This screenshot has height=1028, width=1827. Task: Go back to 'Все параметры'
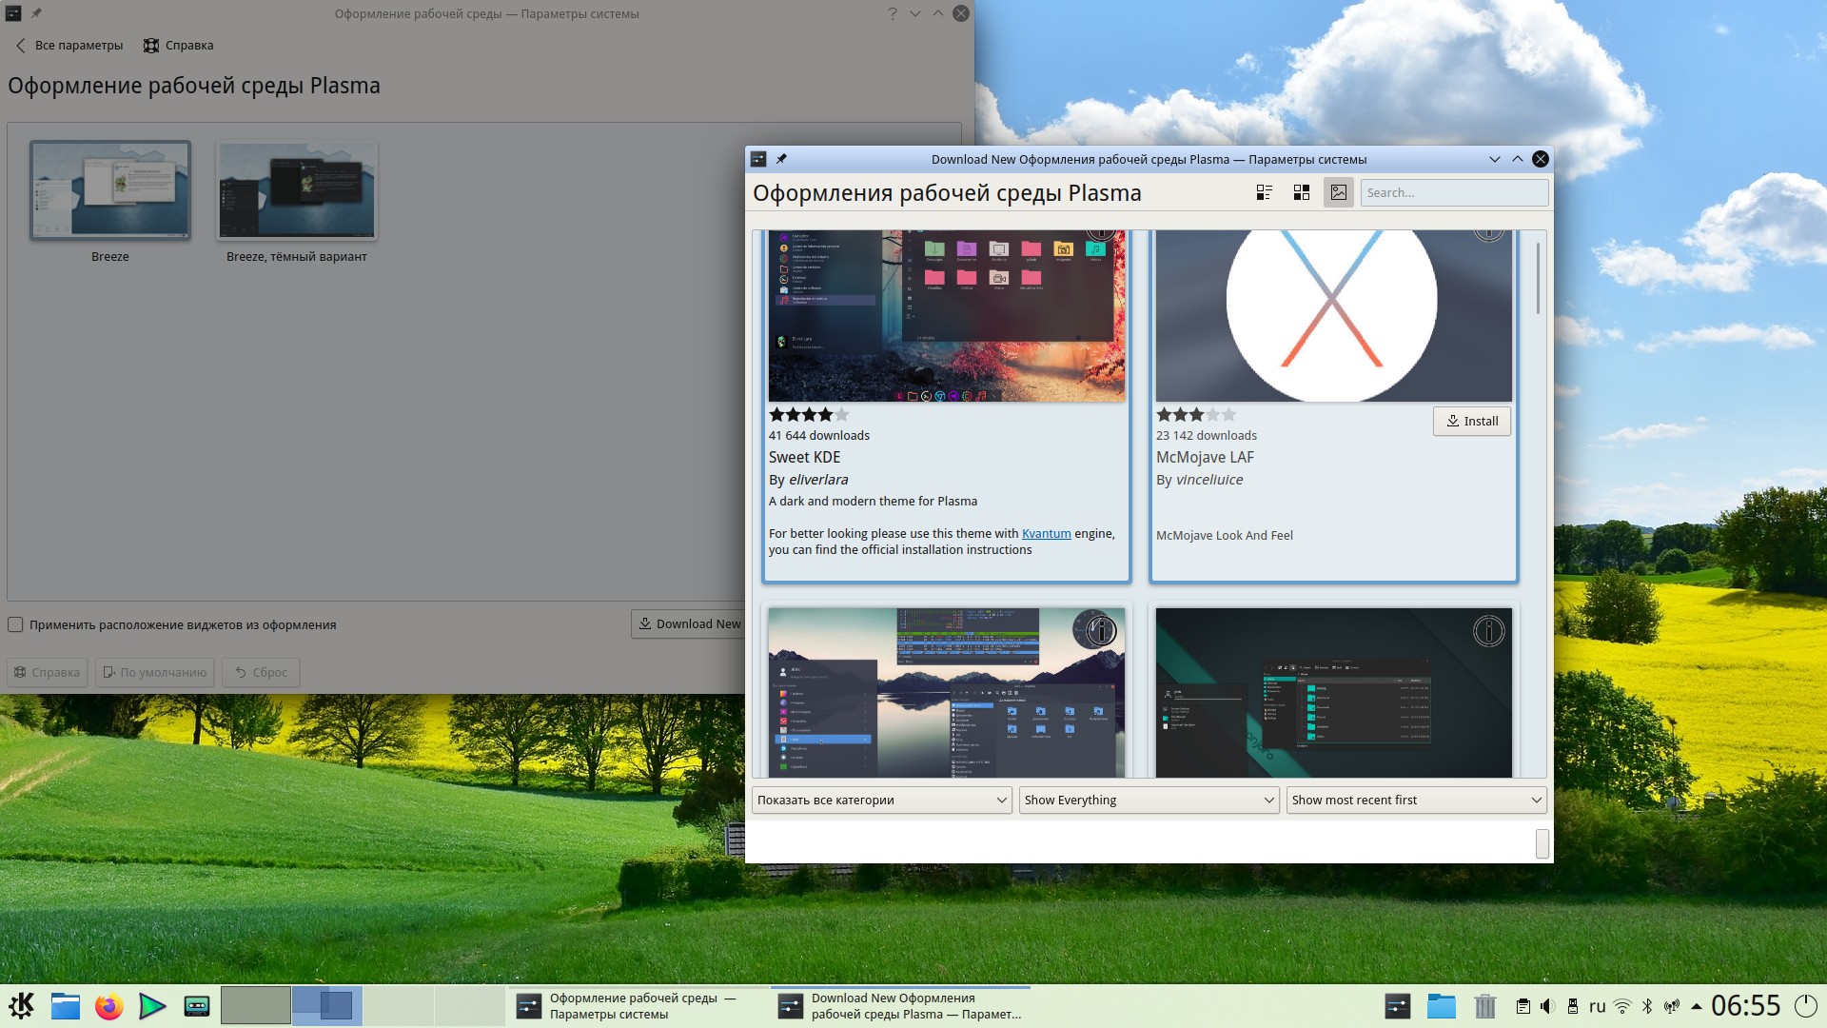69,45
